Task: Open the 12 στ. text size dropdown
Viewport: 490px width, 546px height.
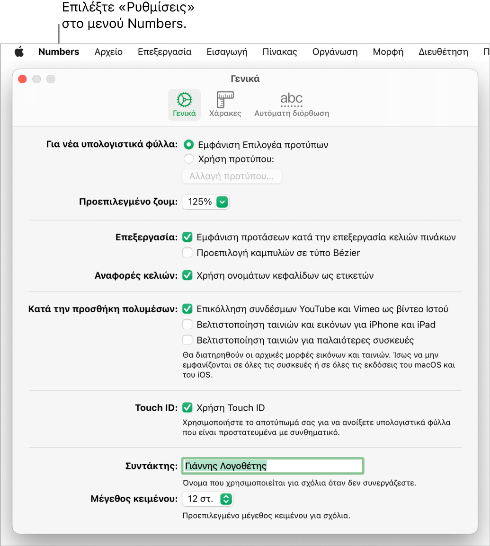Action: (208, 499)
